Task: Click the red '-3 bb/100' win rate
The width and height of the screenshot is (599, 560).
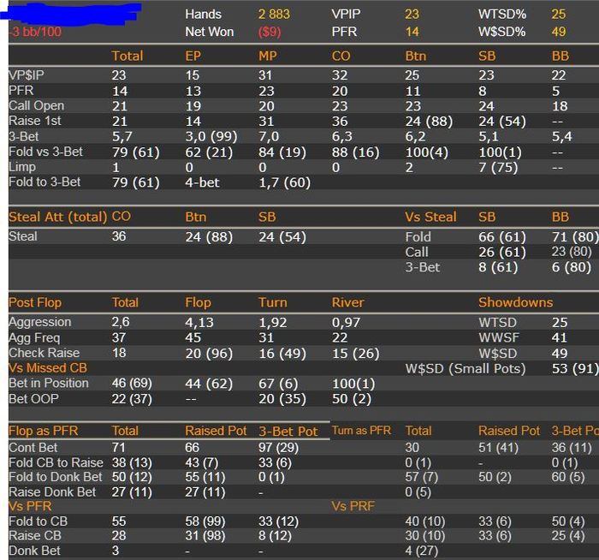Action: click(x=35, y=32)
